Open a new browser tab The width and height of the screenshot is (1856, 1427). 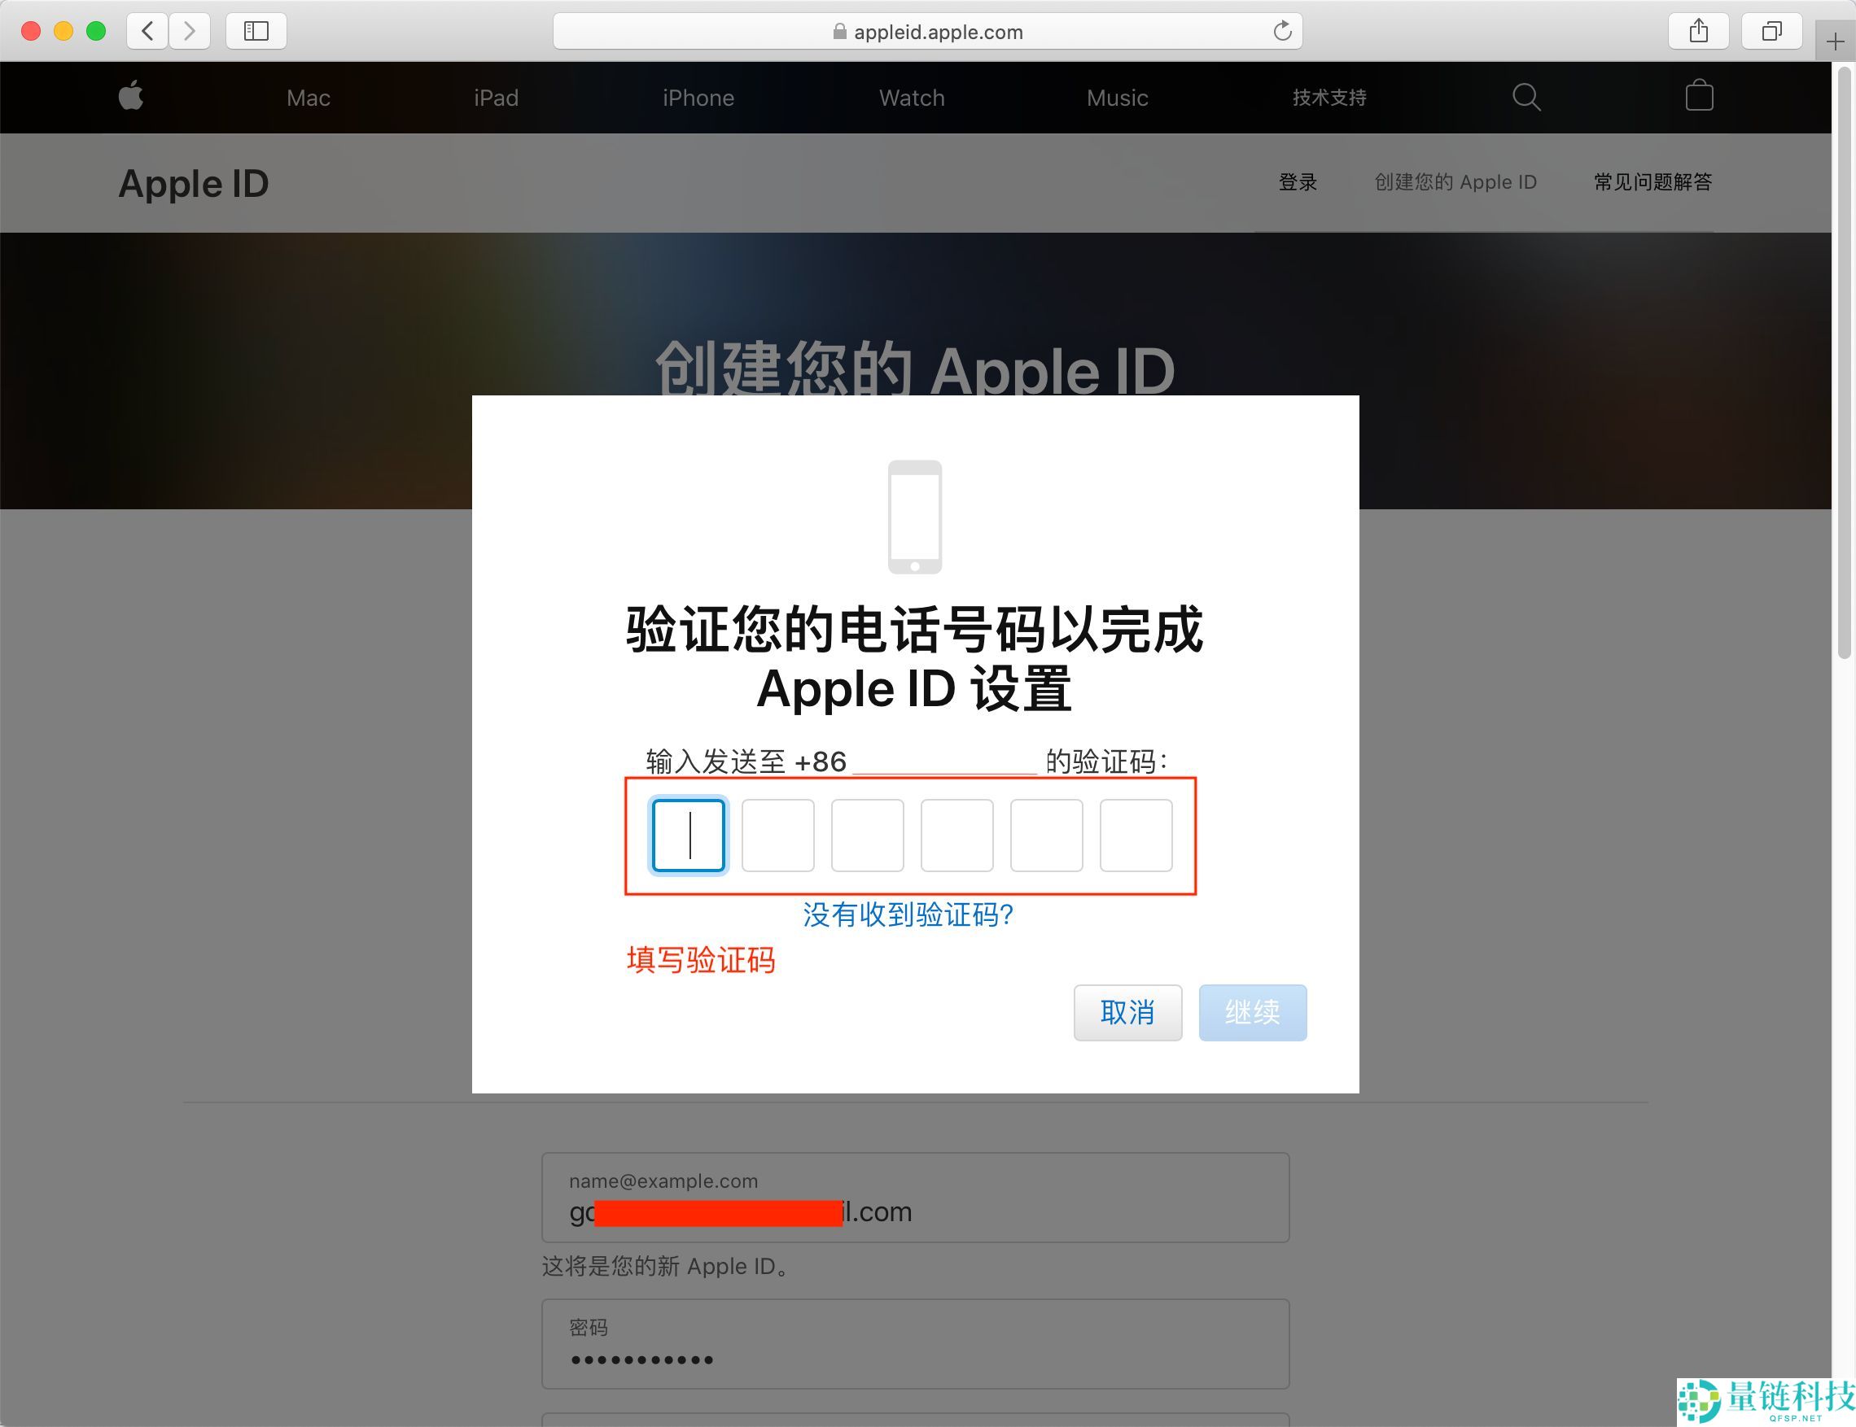pyautogui.click(x=1836, y=41)
